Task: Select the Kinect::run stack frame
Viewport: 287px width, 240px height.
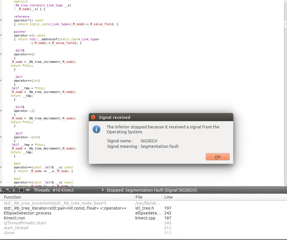Action: pos(14,218)
